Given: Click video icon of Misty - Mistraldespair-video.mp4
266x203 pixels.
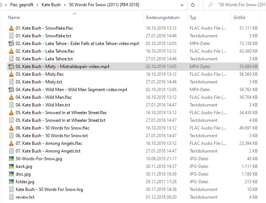Looking at the screenshot, I should pos(11,67).
